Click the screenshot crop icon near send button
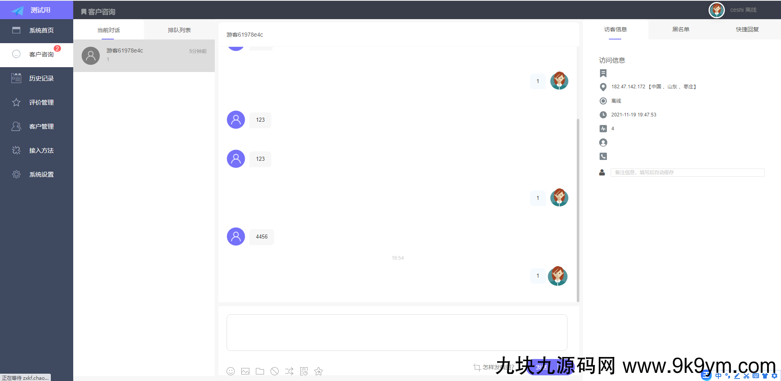The width and height of the screenshot is (781, 381). 477,367
